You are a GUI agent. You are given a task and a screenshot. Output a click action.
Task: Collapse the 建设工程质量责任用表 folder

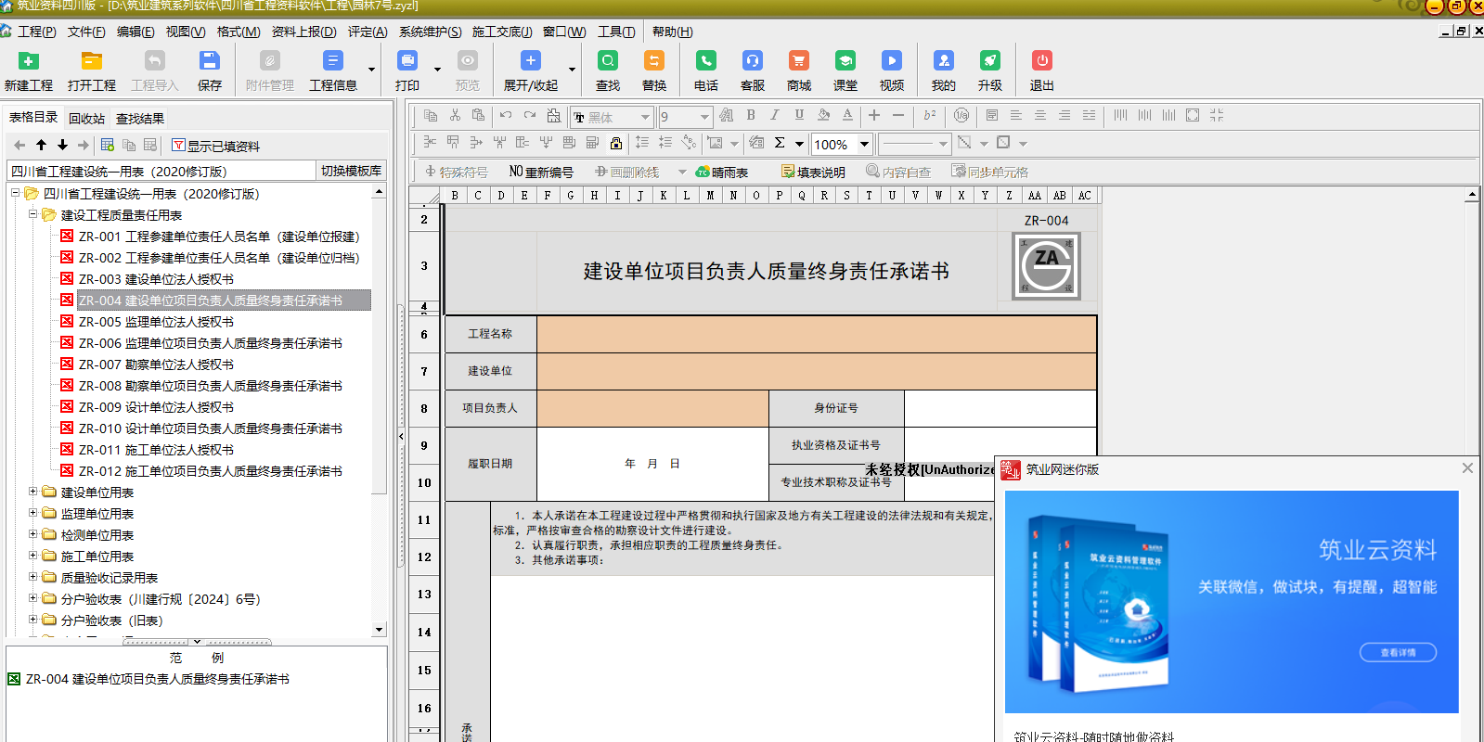(33, 214)
